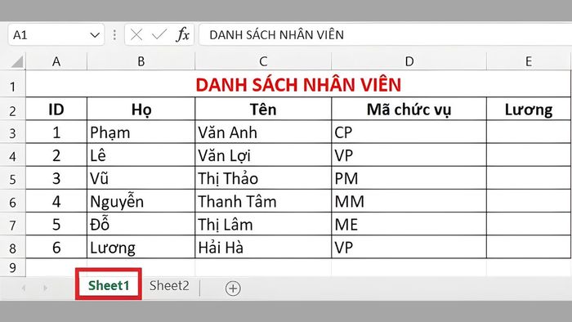Select row 4 header
The width and height of the screenshot is (572, 322).
click(13, 155)
